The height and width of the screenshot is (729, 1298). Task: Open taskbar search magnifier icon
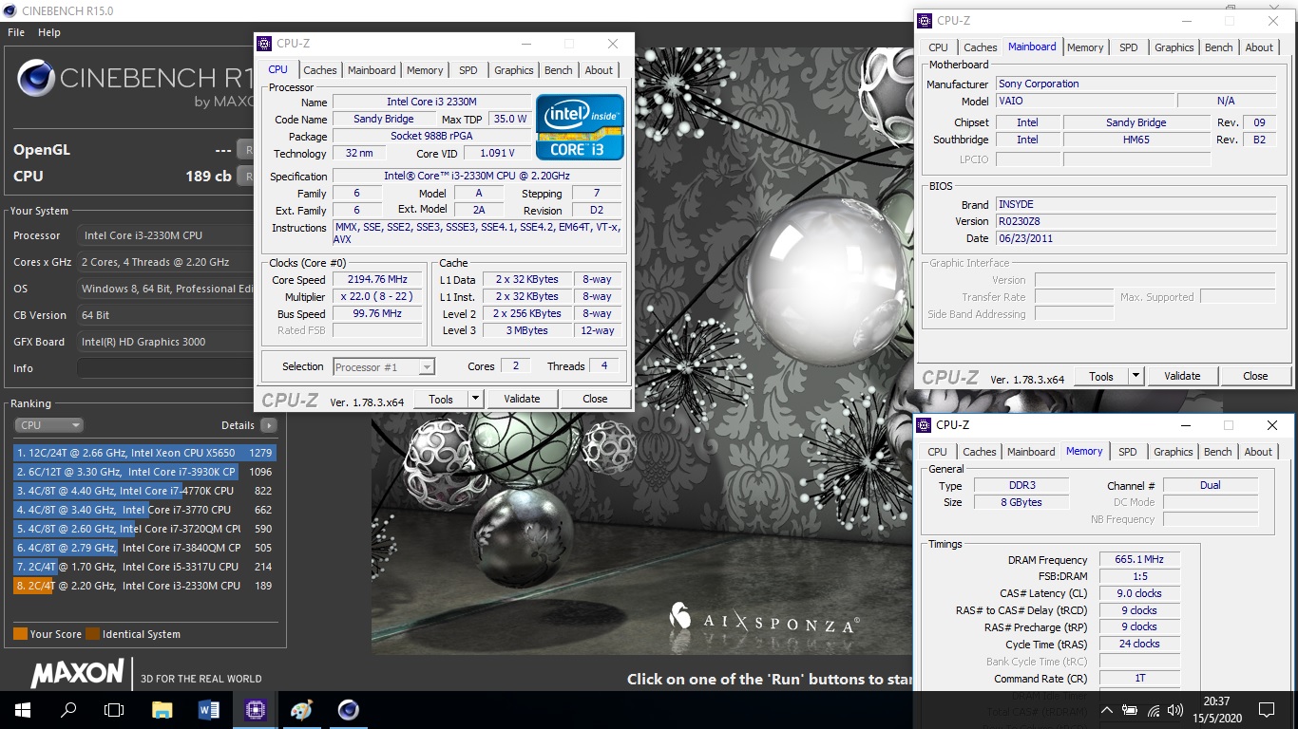click(68, 709)
